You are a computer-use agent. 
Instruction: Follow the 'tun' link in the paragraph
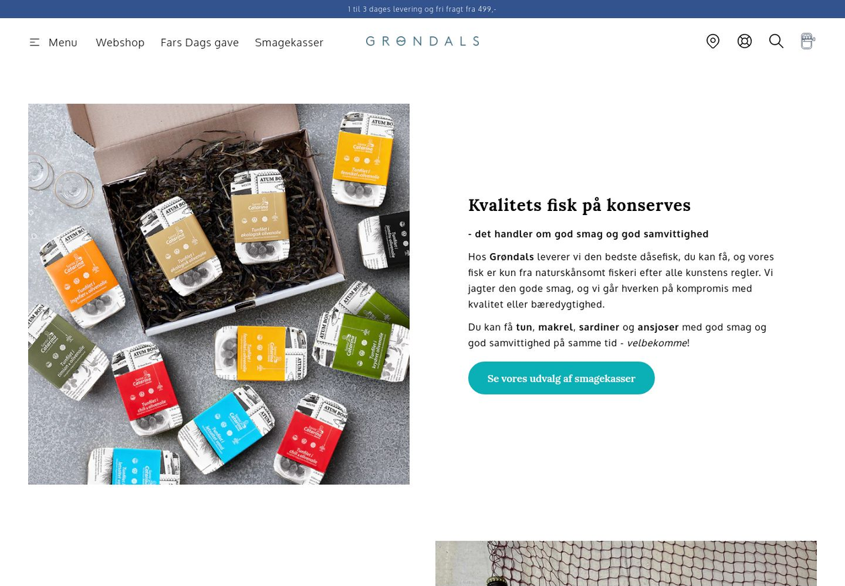(x=524, y=327)
